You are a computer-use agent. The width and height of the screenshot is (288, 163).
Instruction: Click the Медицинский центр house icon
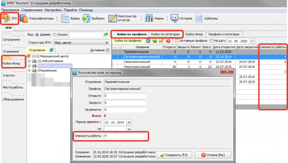coord(29,56)
